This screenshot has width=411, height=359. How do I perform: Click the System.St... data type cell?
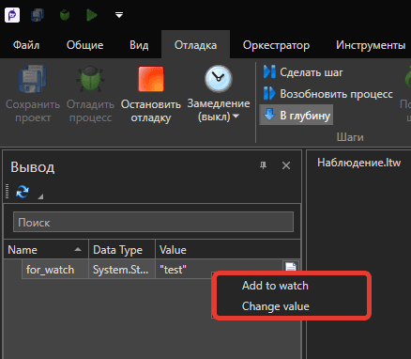(122, 269)
